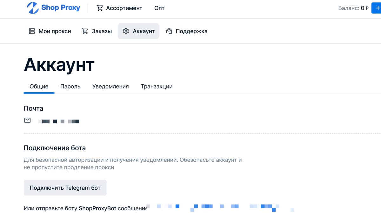
Task: Click the ShopProxyBot name text
Action: point(97,208)
